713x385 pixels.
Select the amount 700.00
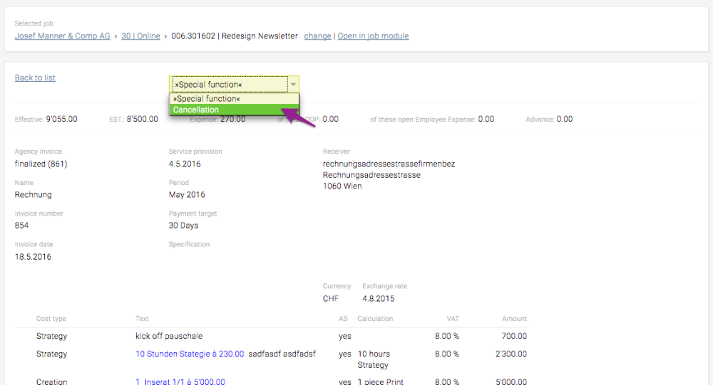click(x=514, y=336)
